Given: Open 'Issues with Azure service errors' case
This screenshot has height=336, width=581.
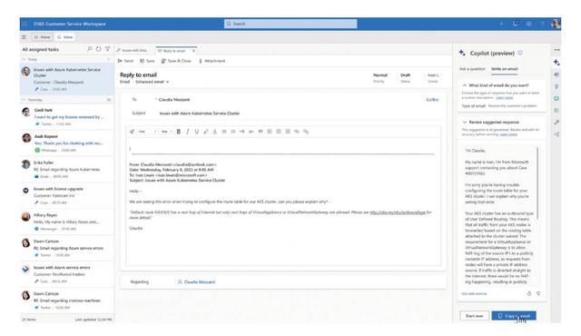Looking at the screenshot, I should point(67,274).
